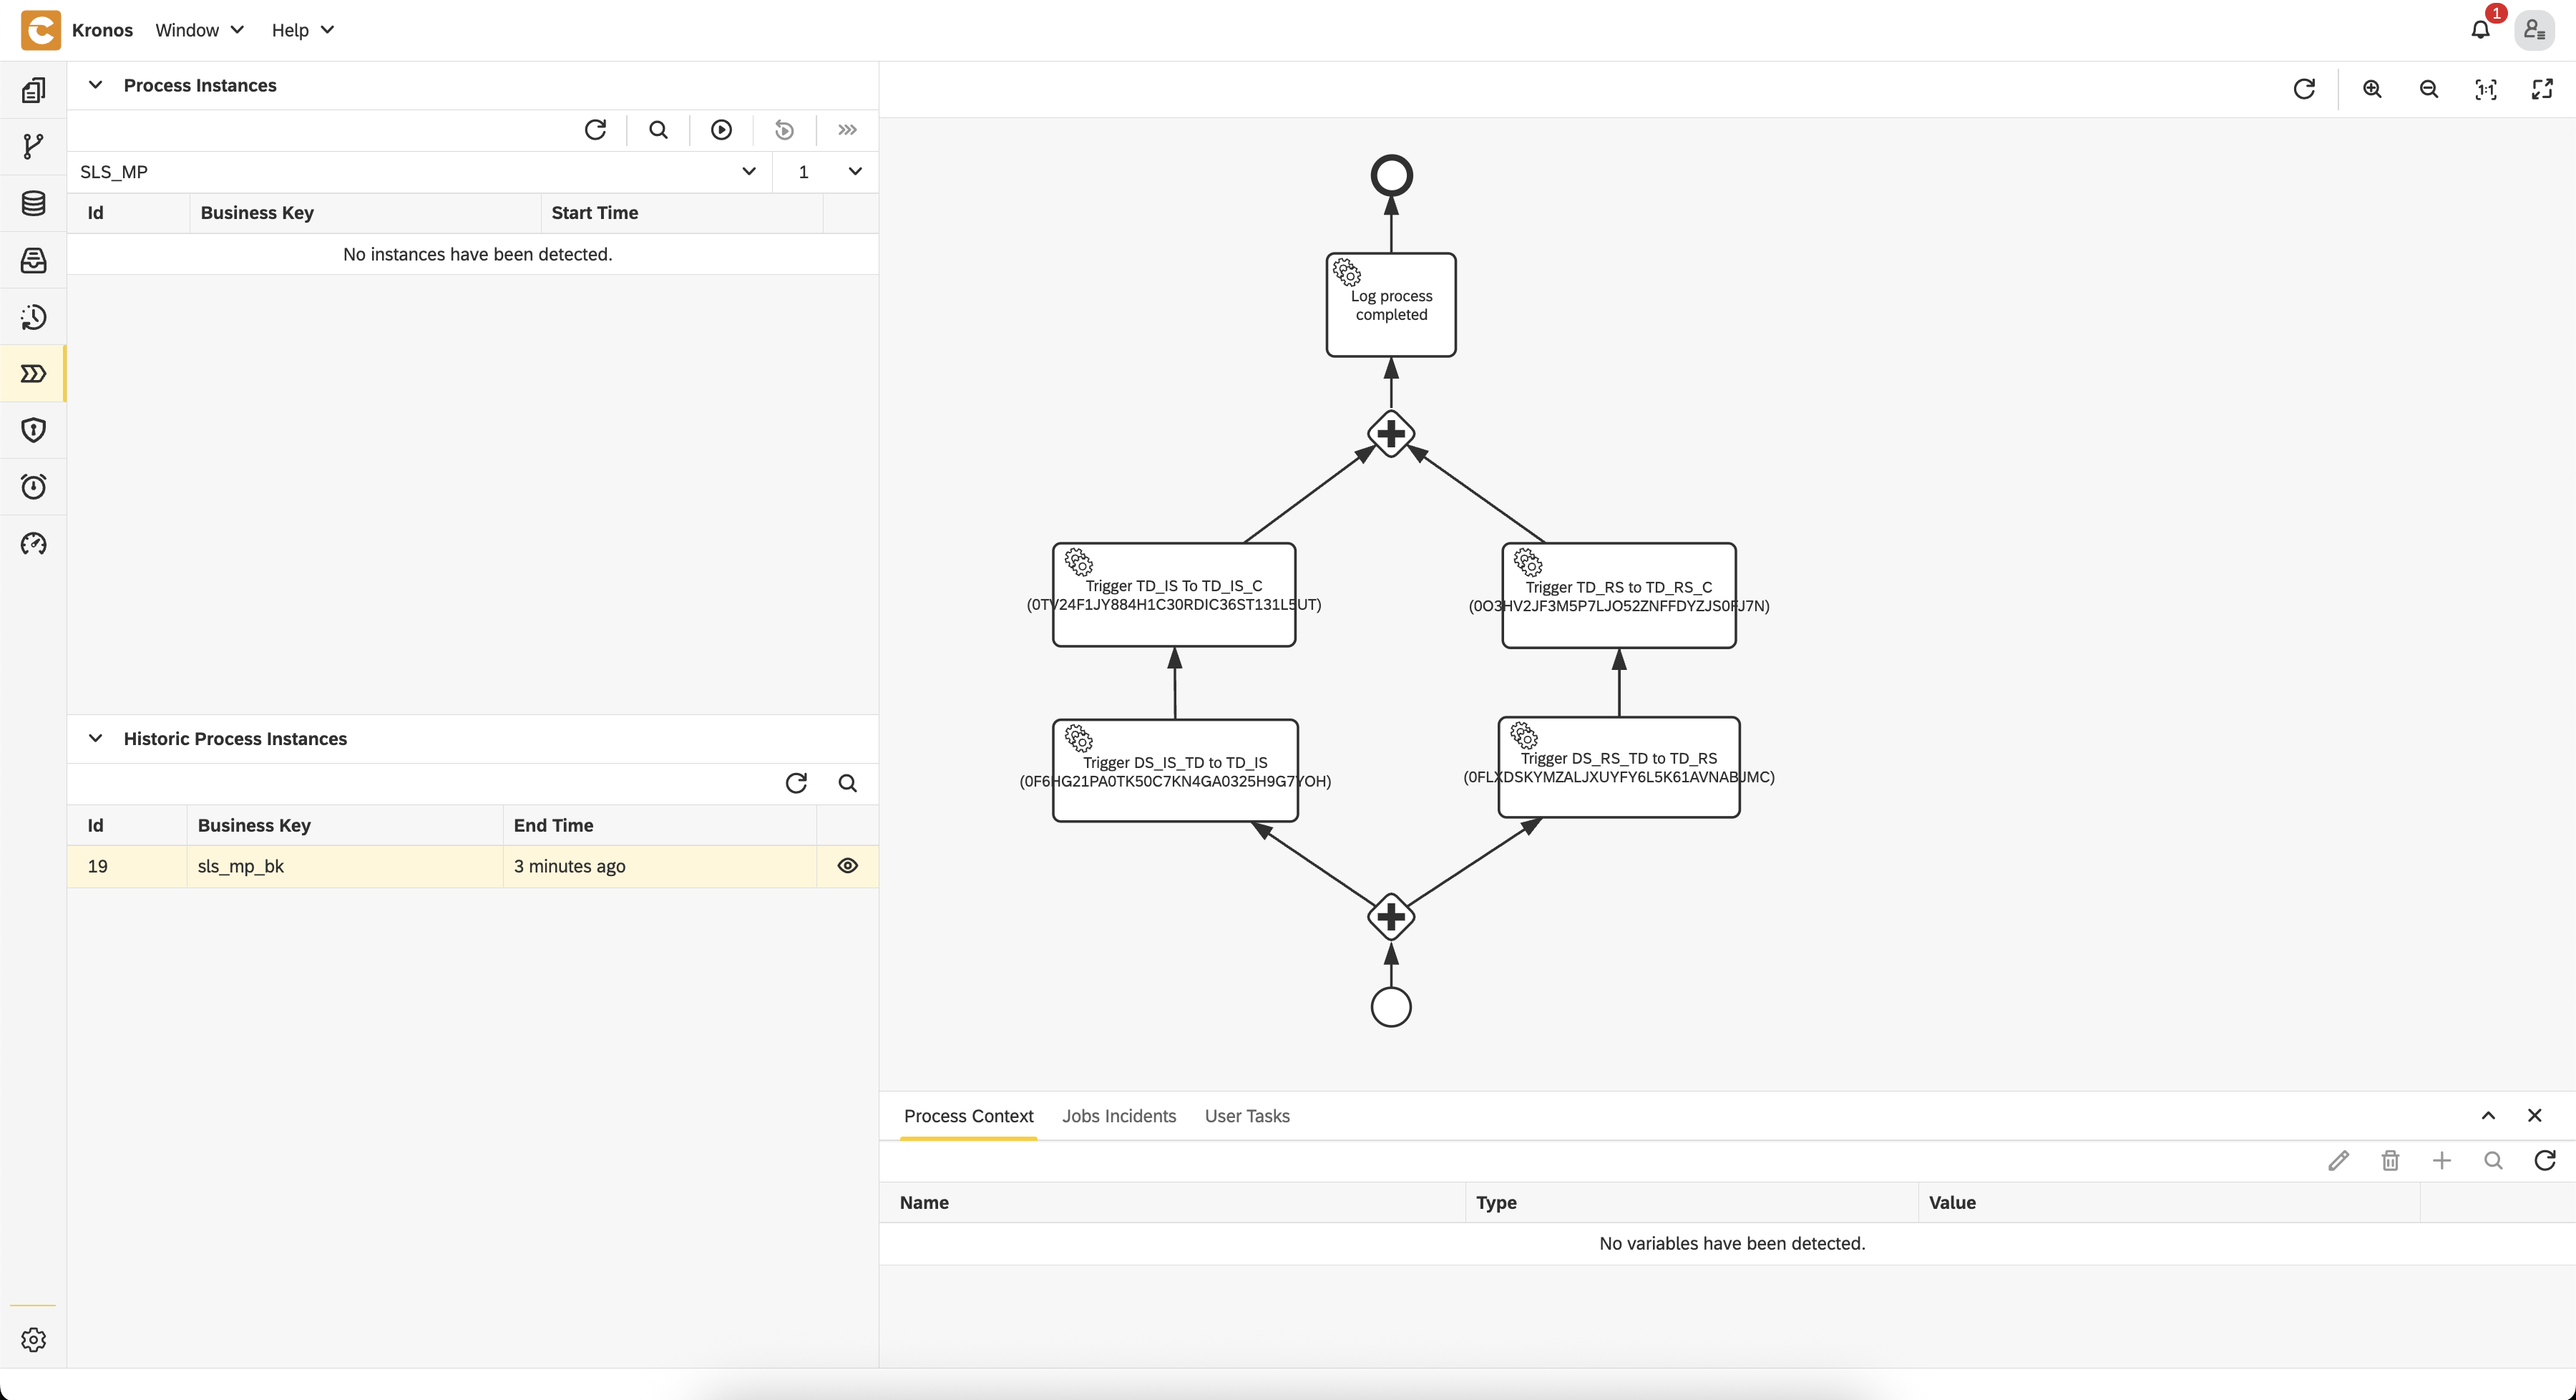2576x1400 pixels.
Task: Switch to the Jobs Incidents tab
Action: (x=1119, y=1116)
